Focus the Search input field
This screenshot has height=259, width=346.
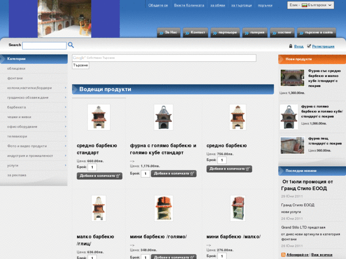pyautogui.click(x=44, y=46)
